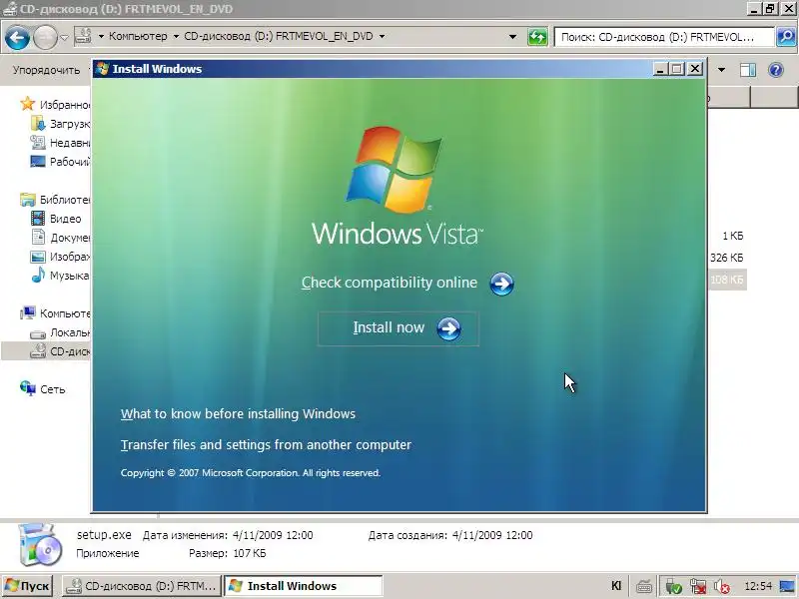Click the blue help question mark icon

tap(776, 70)
